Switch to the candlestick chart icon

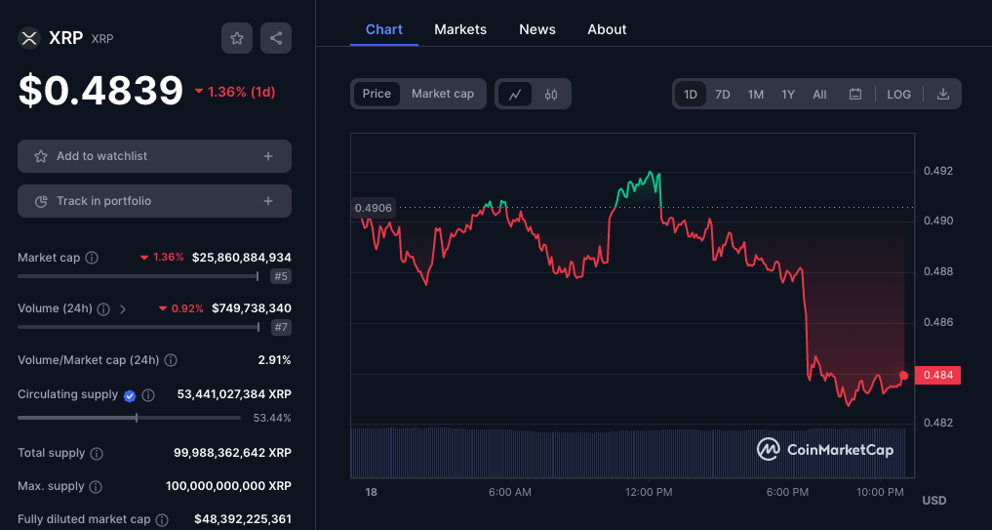551,94
